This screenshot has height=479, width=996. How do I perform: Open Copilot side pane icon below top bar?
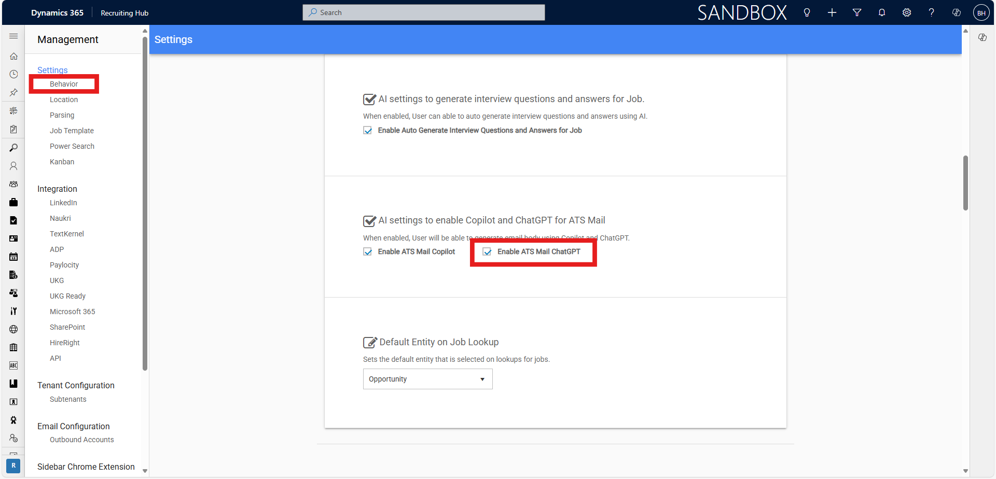coord(983,37)
